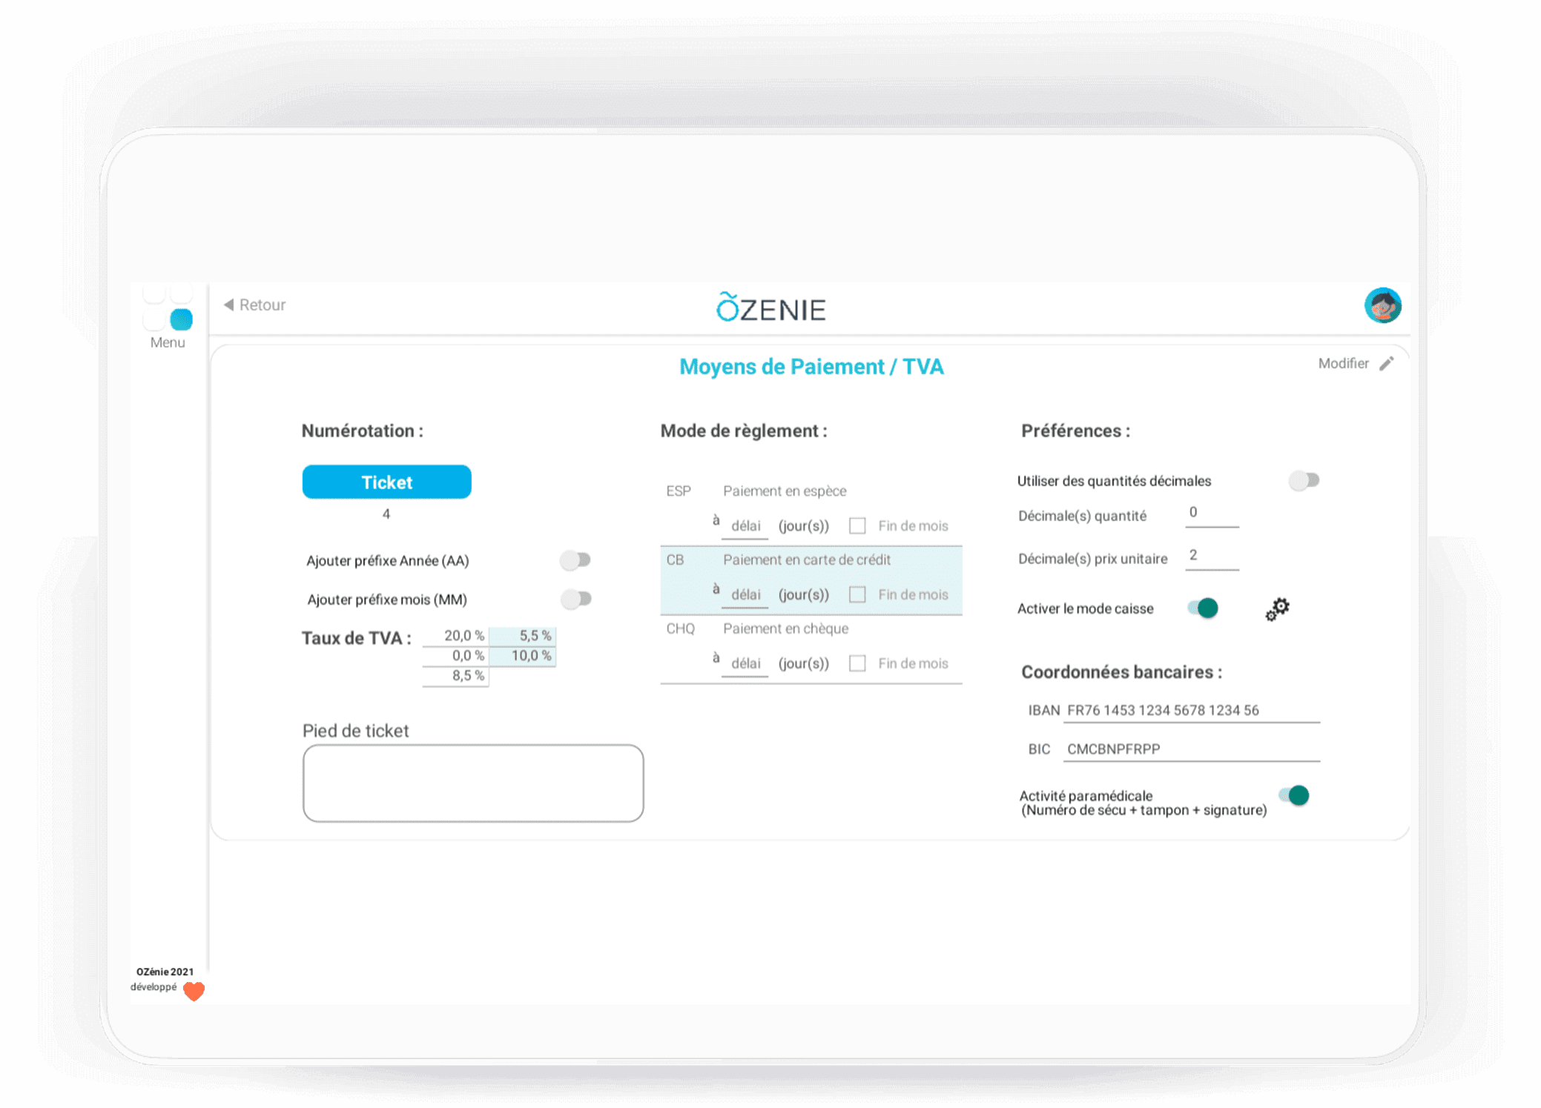Click Moyens de Paiement / TVA title
The height and width of the screenshot is (1108, 1541).
[x=811, y=367]
